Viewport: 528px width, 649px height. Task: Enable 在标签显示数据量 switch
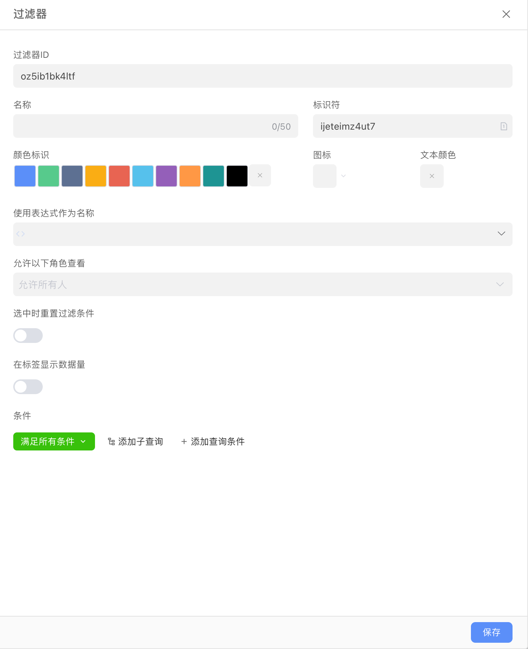click(28, 387)
